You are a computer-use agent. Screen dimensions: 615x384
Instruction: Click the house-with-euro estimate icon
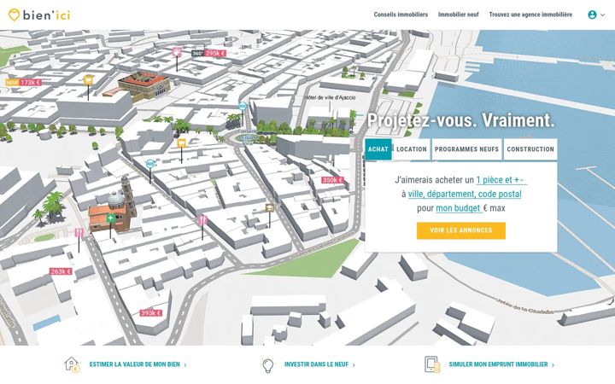pyautogui.click(x=72, y=364)
